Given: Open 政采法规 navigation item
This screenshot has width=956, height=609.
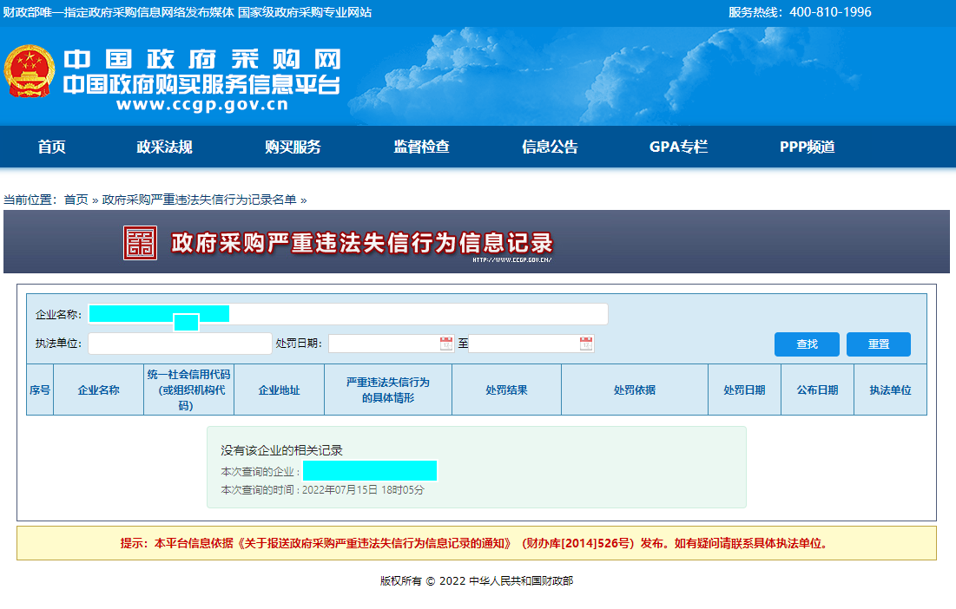Looking at the screenshot, I should coord(165,147).
